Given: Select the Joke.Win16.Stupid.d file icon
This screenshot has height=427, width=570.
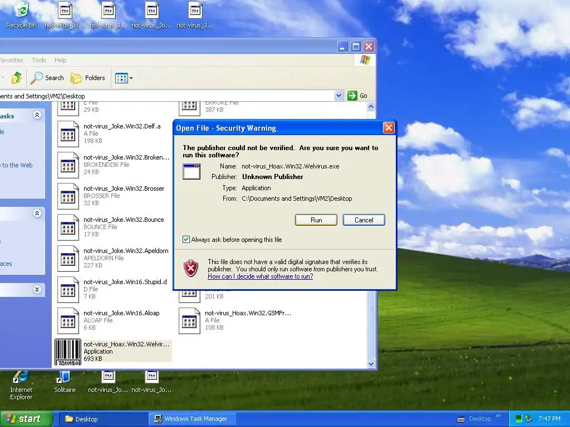Looking at the screenshot, I should coord(68,290).
